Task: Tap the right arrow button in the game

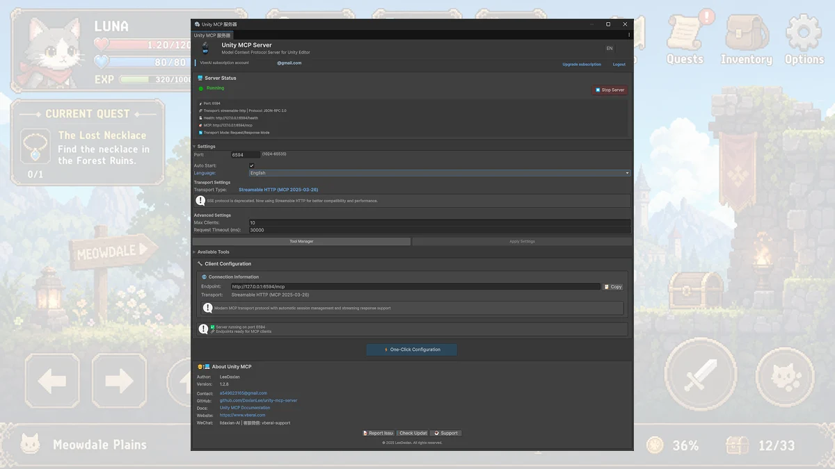Action: [x=119, y=381]
